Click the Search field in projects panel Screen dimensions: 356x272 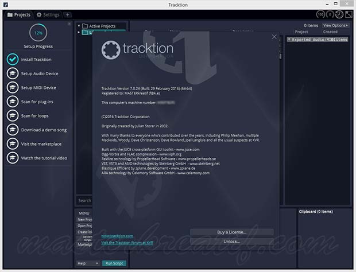point(84,200)
